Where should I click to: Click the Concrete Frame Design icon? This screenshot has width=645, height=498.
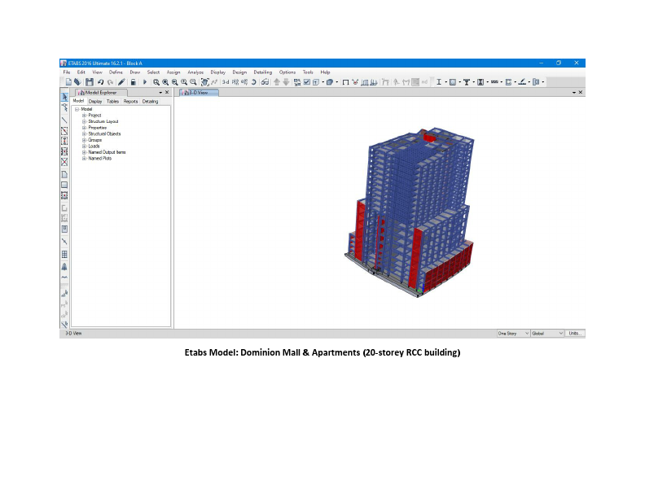(x=453, y=82)
